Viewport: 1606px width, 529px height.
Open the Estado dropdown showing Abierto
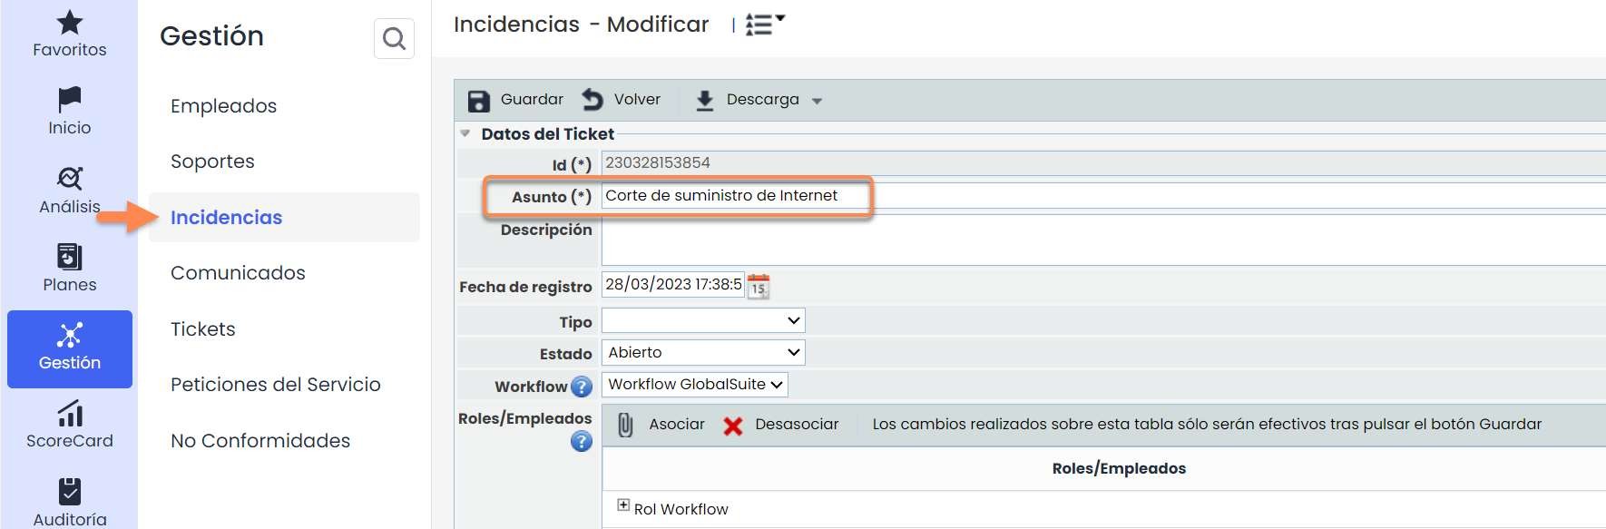click(x=703, y=353)
